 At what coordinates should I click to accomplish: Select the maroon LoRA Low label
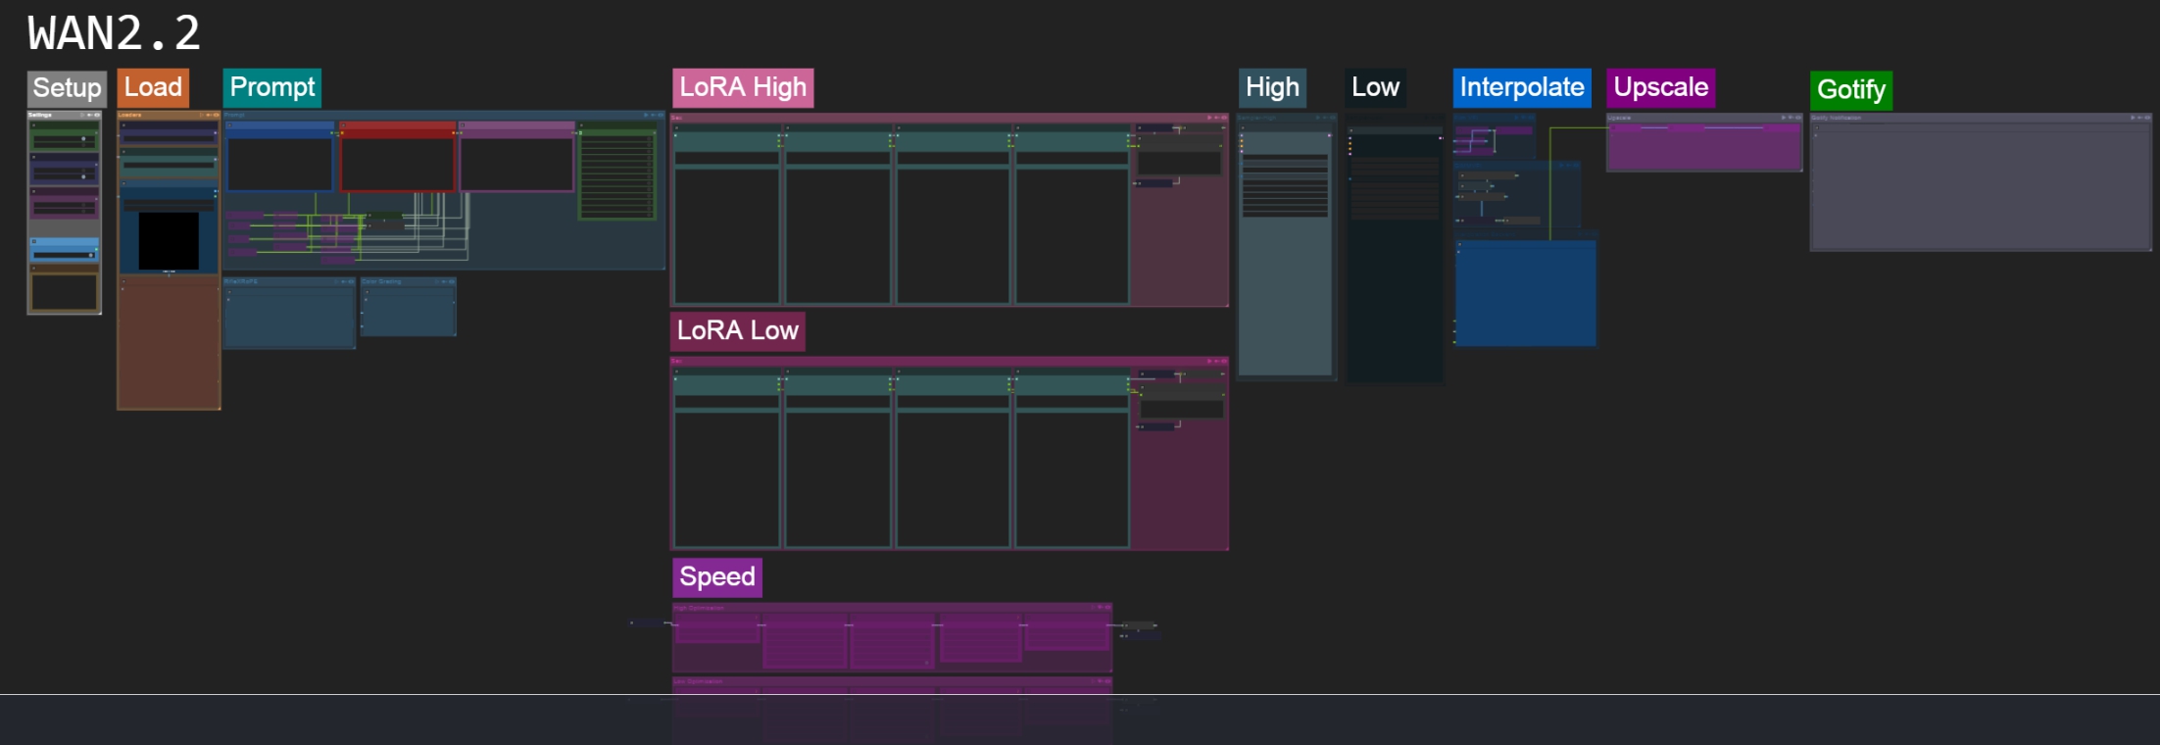[x=738, y=330]
